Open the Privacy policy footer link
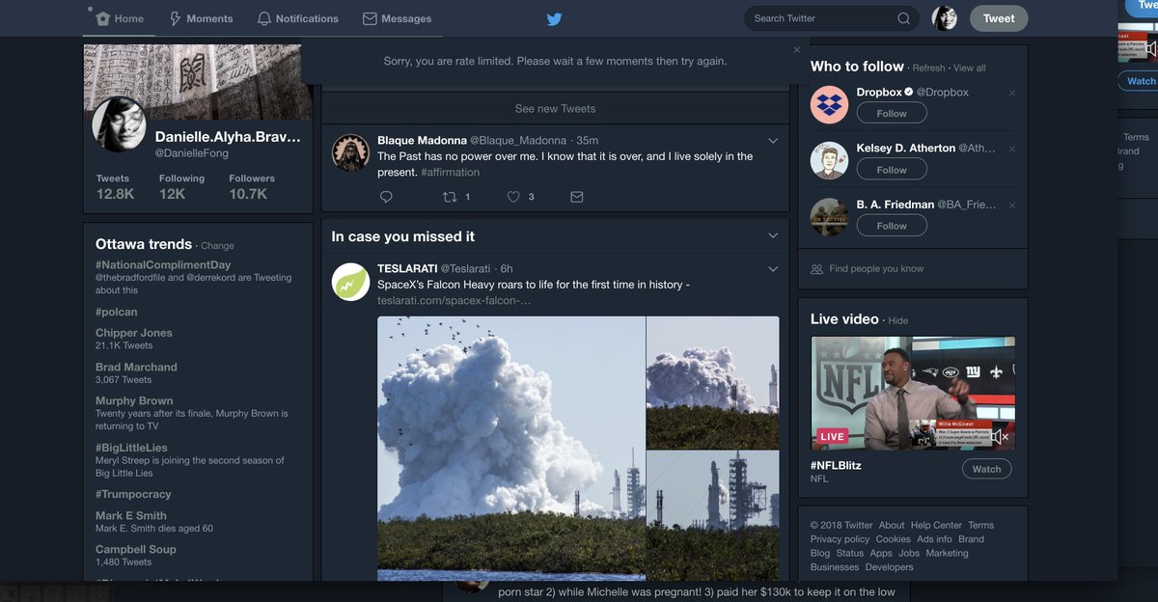The image size is (1158, 602). click(840, 539)
